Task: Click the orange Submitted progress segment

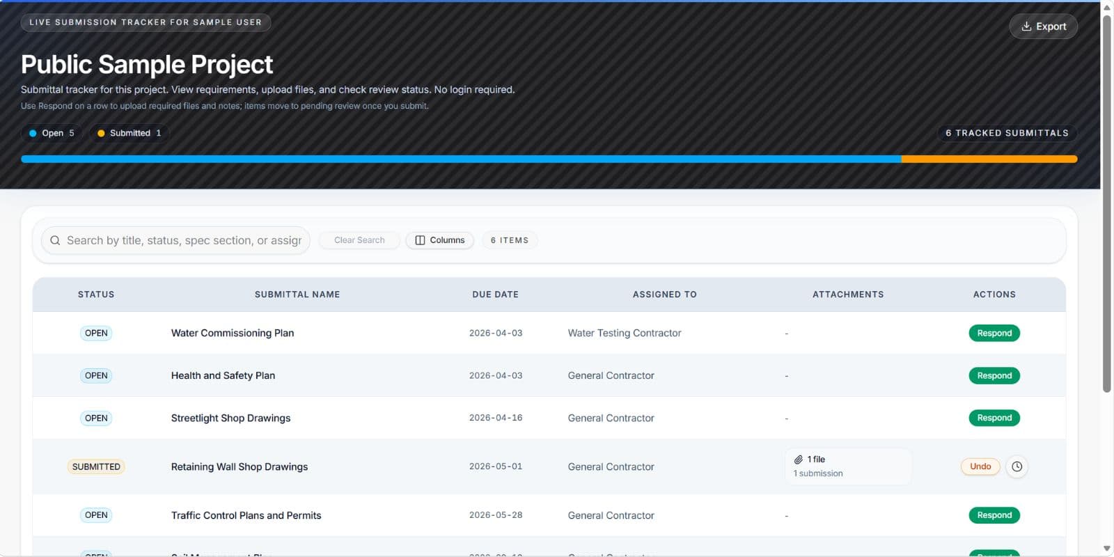Action: 989,159
